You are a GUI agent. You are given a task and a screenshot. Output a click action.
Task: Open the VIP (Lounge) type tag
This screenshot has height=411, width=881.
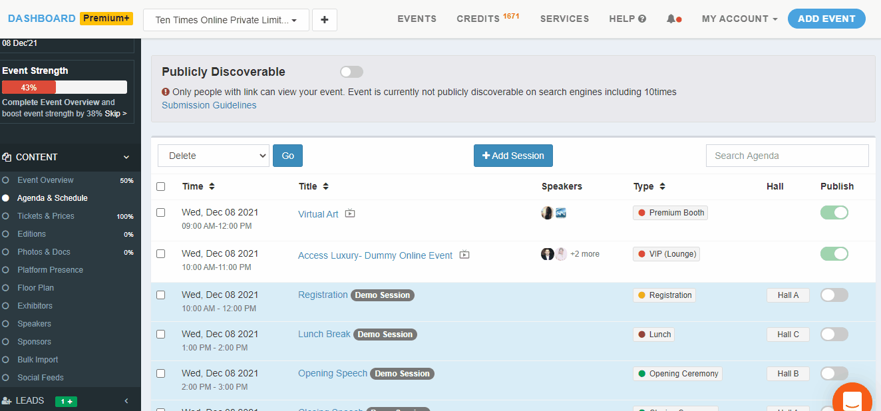(x=666, y=254)
